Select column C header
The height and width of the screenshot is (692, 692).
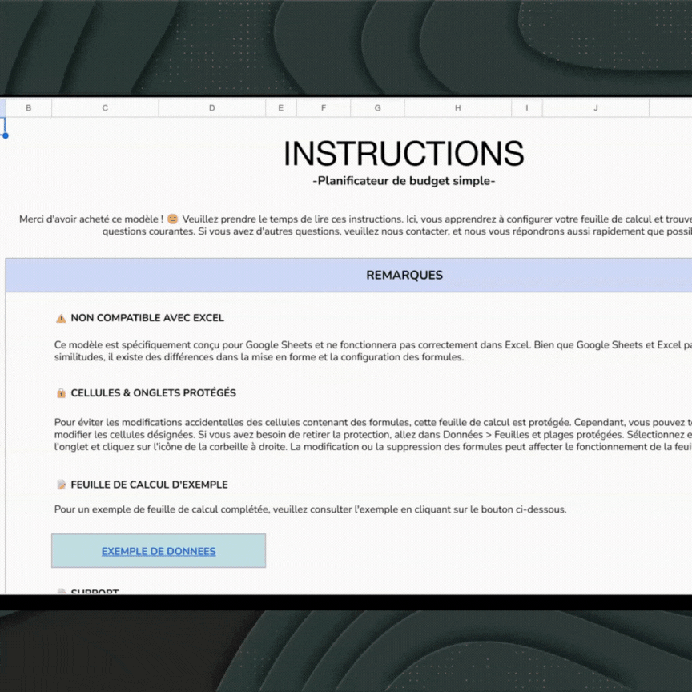coord(105,108)
